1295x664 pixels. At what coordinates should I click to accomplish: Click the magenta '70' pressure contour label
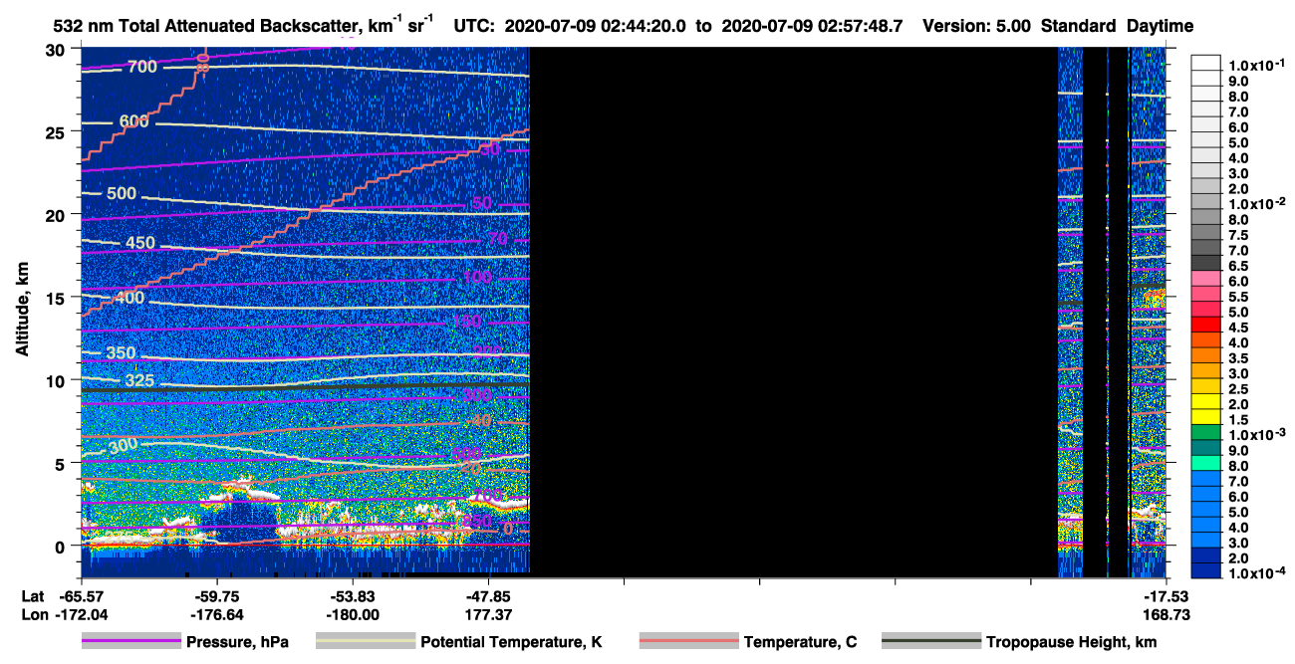pos(498,240)
